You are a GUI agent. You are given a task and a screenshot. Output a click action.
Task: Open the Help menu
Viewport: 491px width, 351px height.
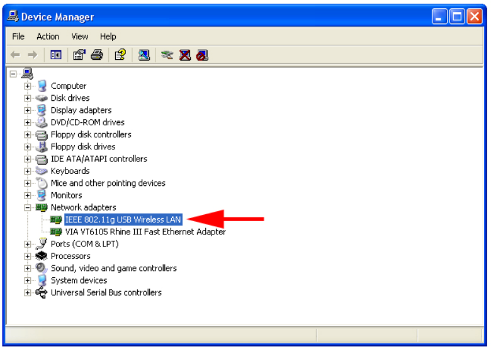[108, 37]
